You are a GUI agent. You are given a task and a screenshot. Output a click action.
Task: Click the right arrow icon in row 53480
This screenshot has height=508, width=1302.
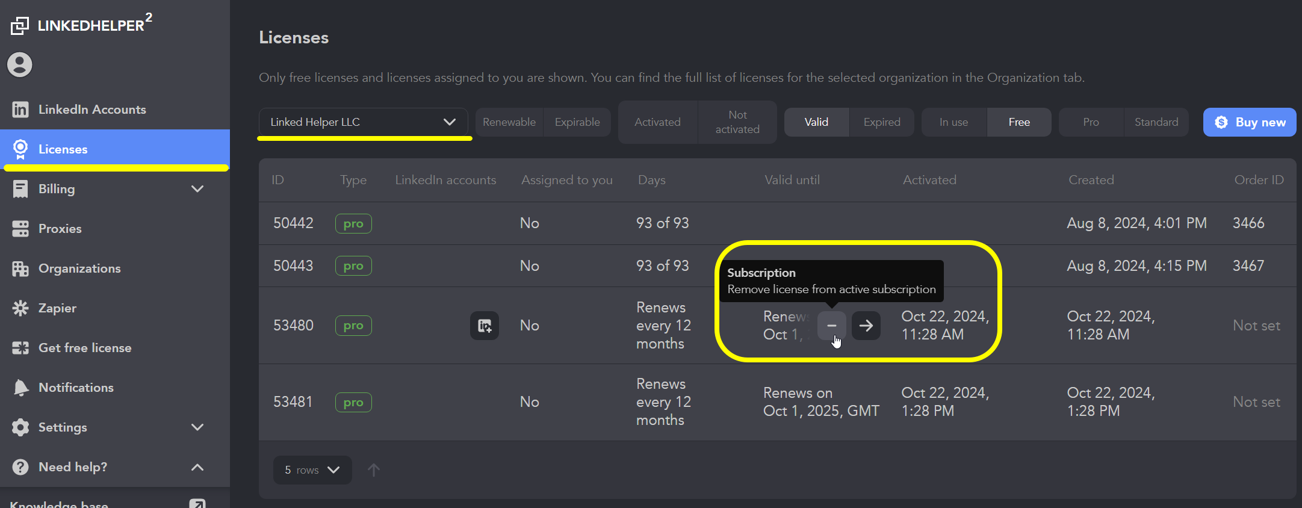[x=866, y=326]
